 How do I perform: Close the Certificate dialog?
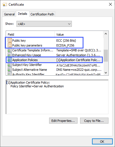[110, 4]
